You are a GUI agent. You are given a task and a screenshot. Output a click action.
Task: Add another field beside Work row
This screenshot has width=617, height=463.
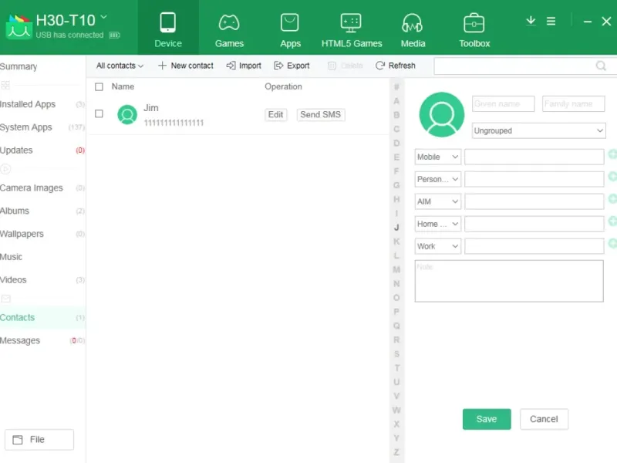(x=612, y=244)
